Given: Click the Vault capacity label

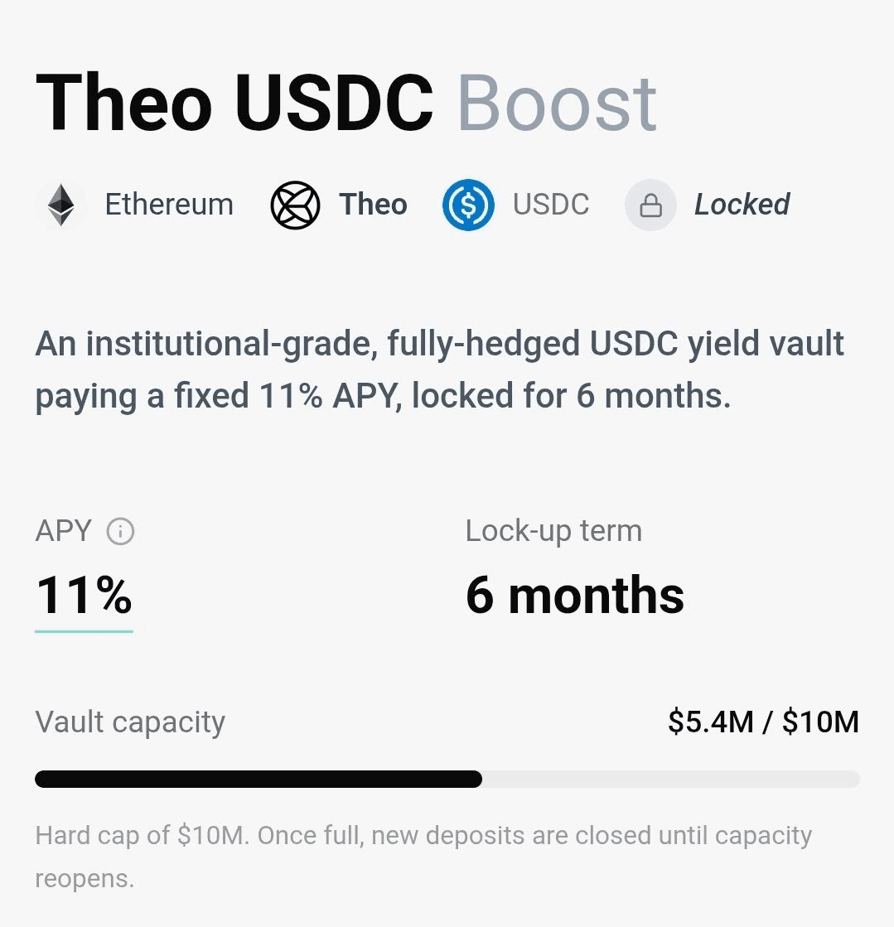Looking at the screenshot, I should tap(130, 722).
